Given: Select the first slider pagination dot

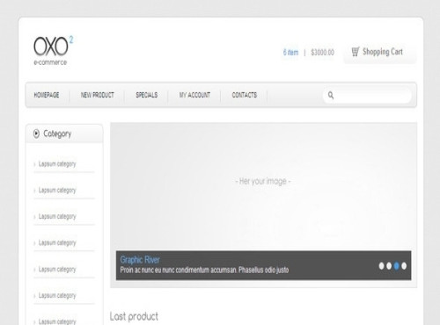Looking at the screenshot, I should [x=381, y=266].
